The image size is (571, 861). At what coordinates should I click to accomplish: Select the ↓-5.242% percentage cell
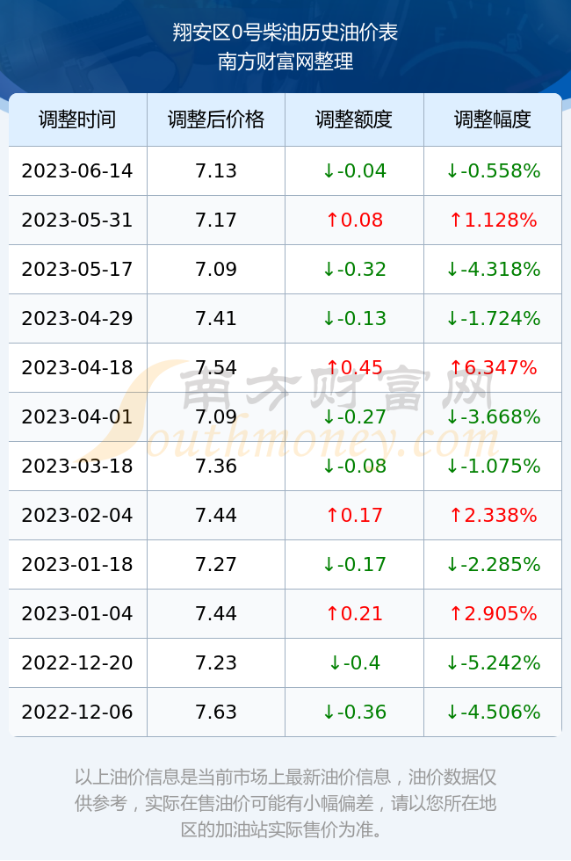[x=493, y=662]
